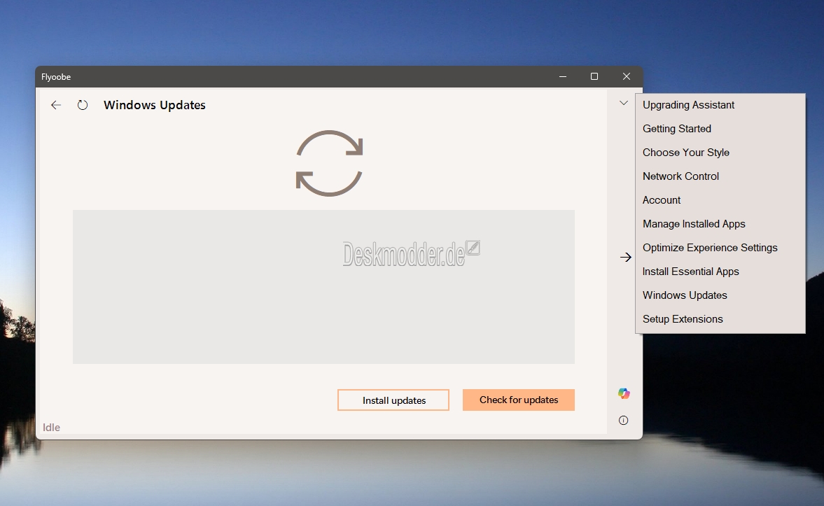Image resolution: width=824 pixels, height=506 pixels.
Task: Close the Flyoobe window
Action: tap(627, 77)
